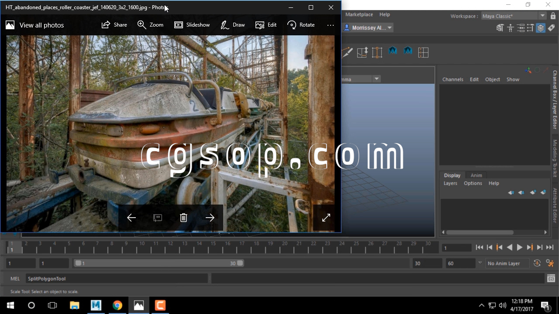This screenshot has width=559, height=314.
Task: Enter full screen with diagonal arrows icon
Action: click(x=326, y=218)
